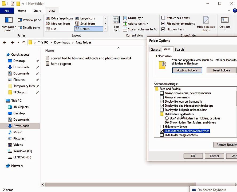Open recent locations dropdown arrow

tap(18, 42)
